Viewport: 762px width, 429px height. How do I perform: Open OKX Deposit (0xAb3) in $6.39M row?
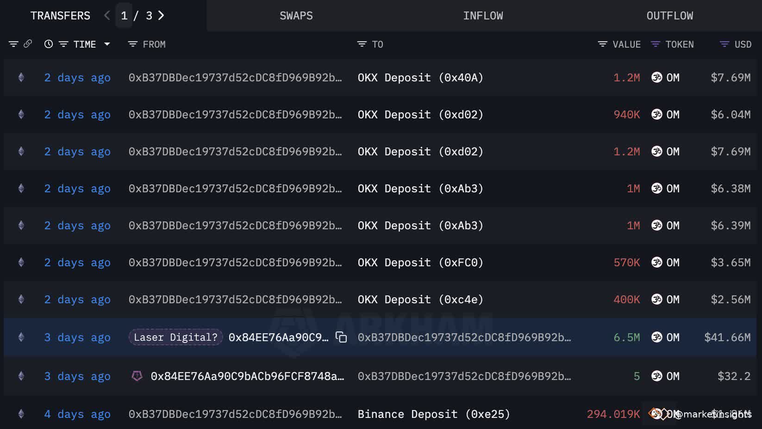click(420, 226)
